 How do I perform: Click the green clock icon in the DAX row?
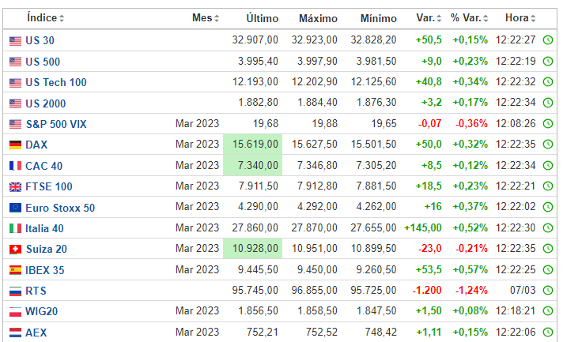click(x=548, y=145)
